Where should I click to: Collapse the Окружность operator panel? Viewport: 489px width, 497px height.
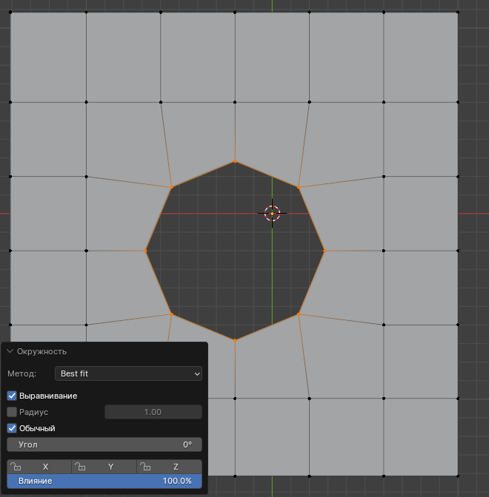(10, 351)
